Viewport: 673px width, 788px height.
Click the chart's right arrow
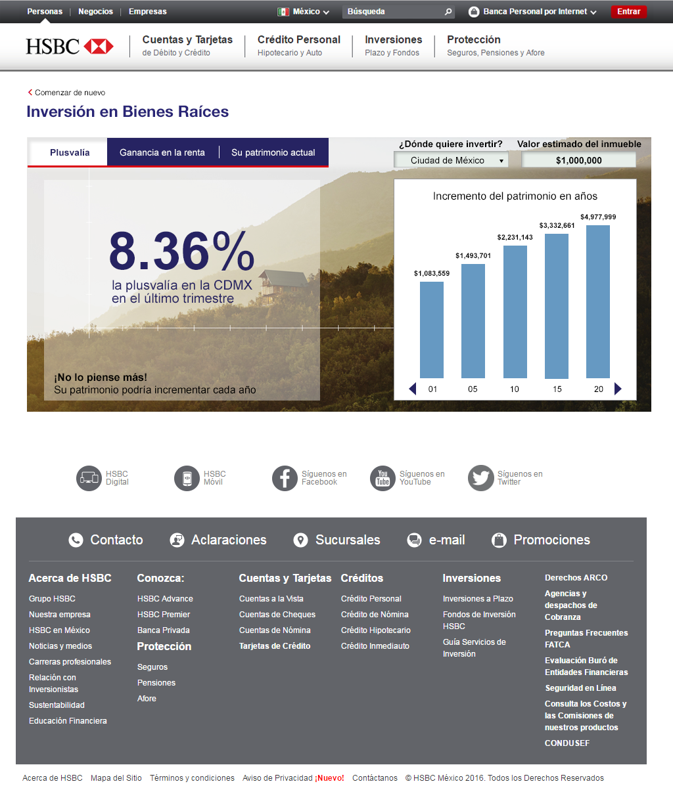point(618,389)
